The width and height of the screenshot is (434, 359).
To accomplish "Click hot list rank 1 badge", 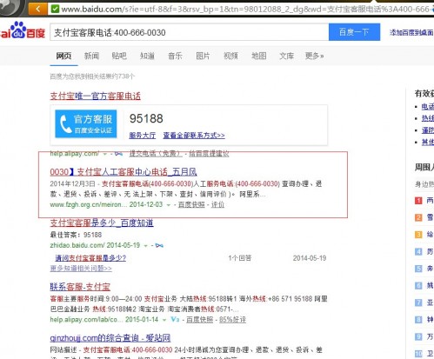I will pos(418,200).
